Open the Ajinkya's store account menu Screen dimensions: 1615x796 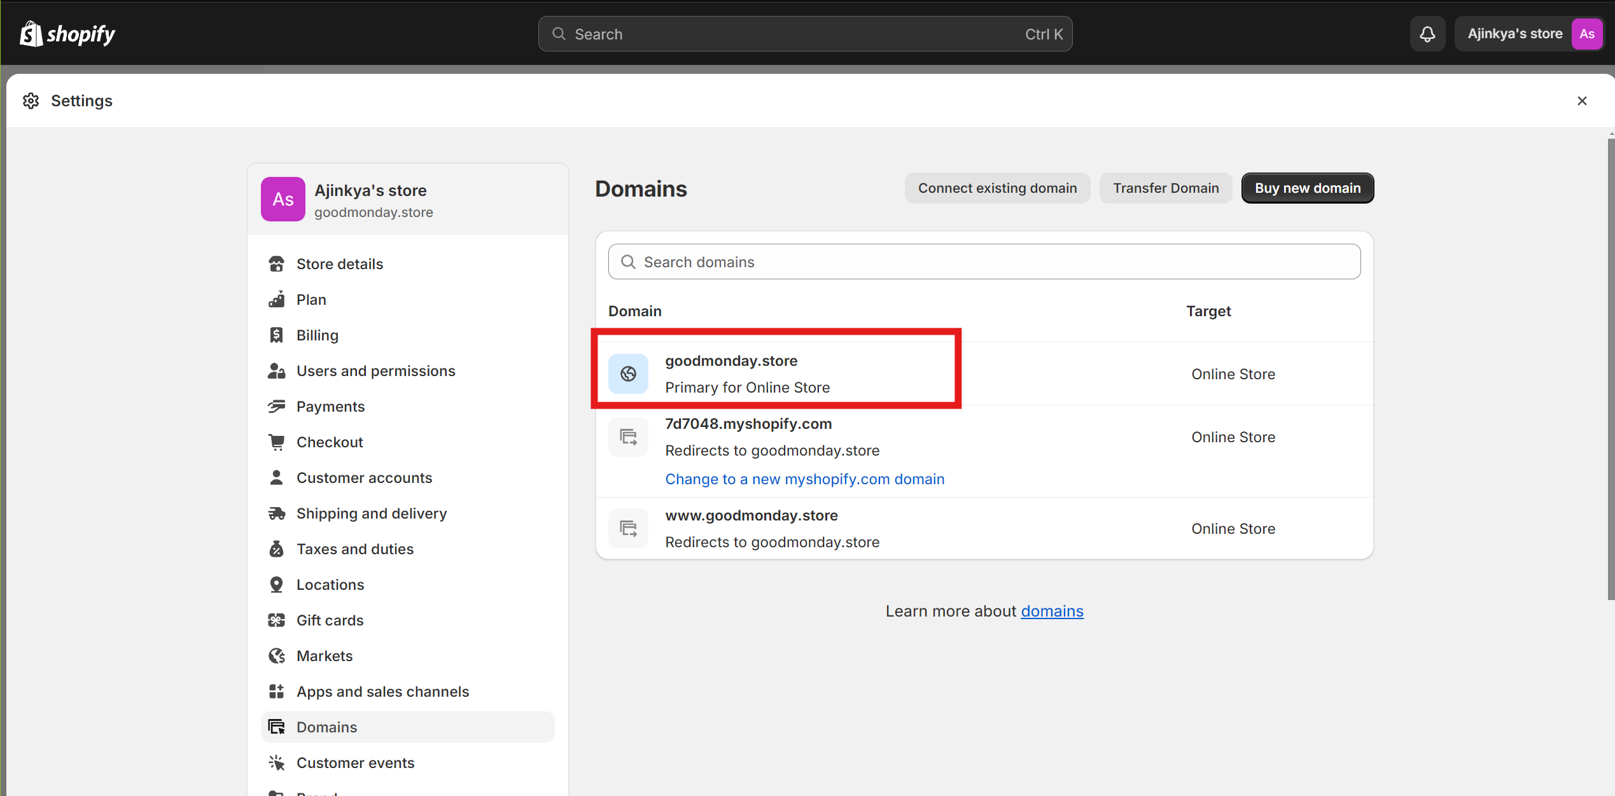pos(1528,34)
